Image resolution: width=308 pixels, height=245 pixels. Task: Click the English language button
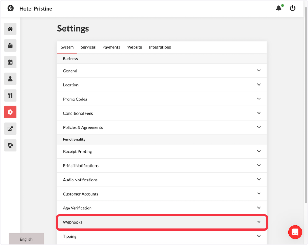click(x=26, y=239)
